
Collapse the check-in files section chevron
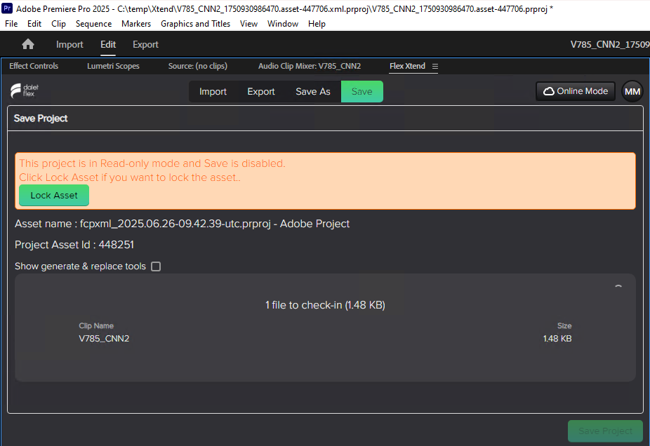[x=618, y=286]
